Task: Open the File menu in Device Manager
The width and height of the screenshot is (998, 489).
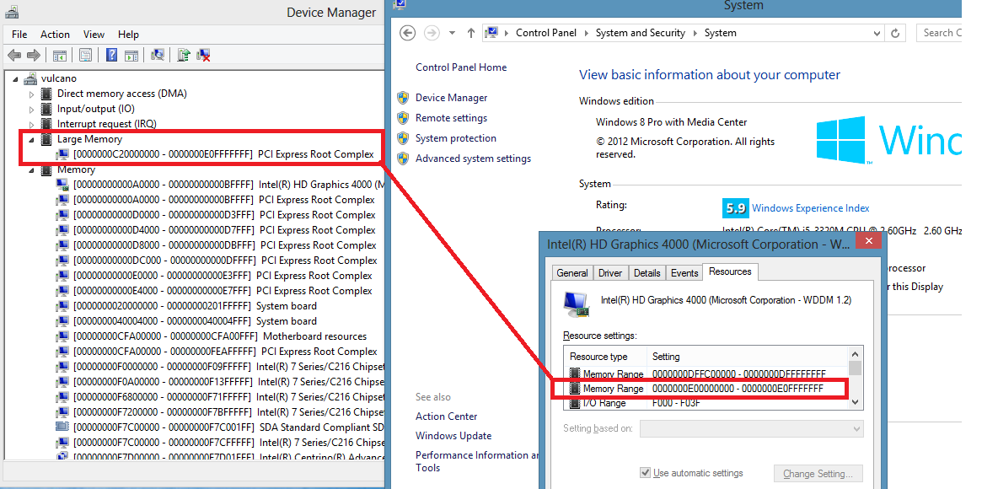Action: click(x=19, y=35)
